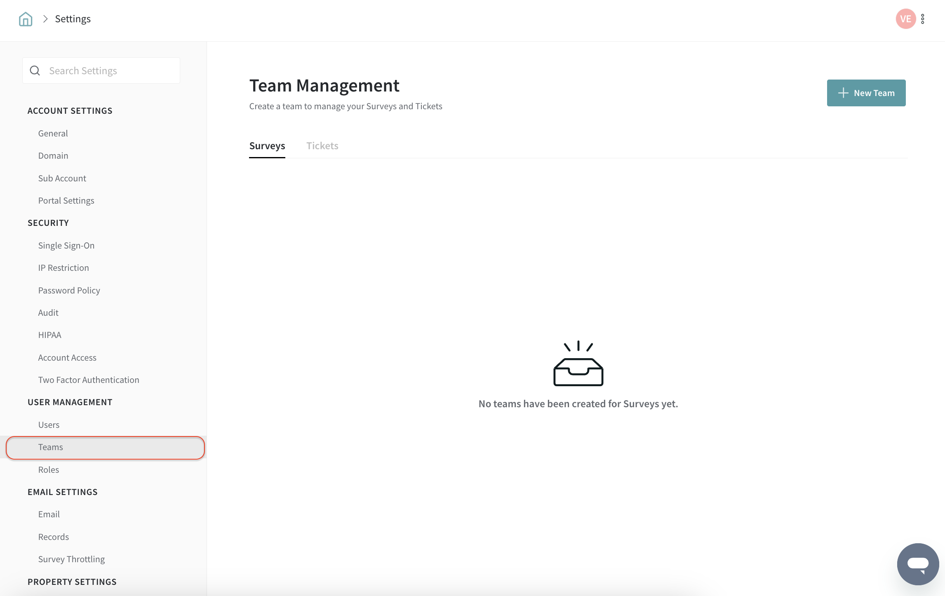Go to Survey Throttling settings

coord(71,559)
